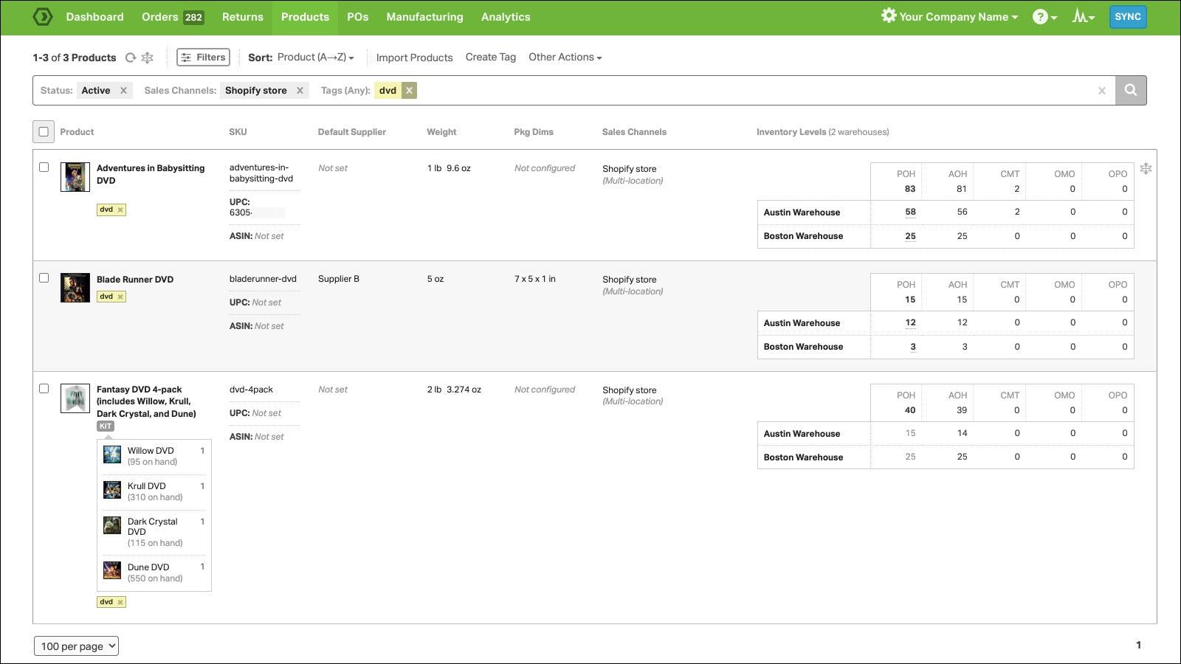Remove dvd tag from Blade Runner DVD
Image resolution: width=1181 pixels, height=664 pixels.
[120, 297]
